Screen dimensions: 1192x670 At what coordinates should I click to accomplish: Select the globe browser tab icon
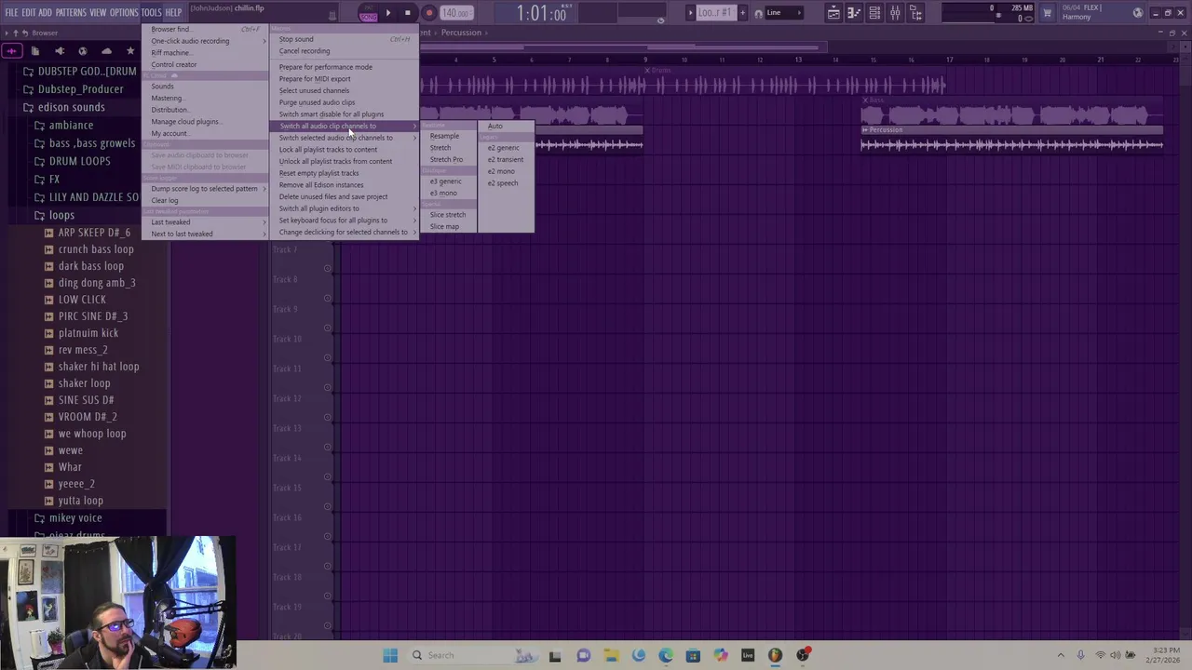pyautogui.click(x=83, y=51)
